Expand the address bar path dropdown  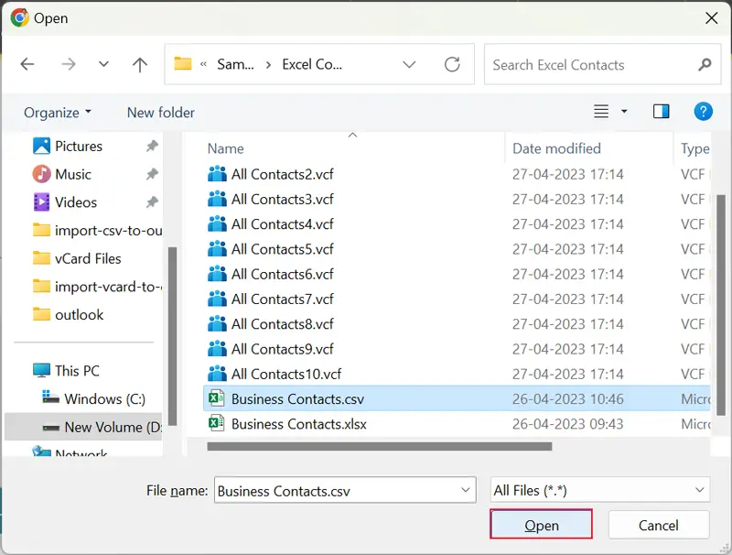point(409,65)
